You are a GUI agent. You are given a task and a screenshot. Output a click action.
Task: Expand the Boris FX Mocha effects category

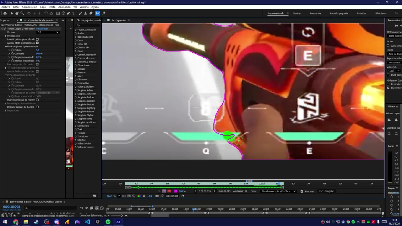(x=76, y=37)
